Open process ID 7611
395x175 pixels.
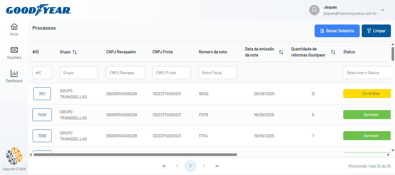[42, 94]
